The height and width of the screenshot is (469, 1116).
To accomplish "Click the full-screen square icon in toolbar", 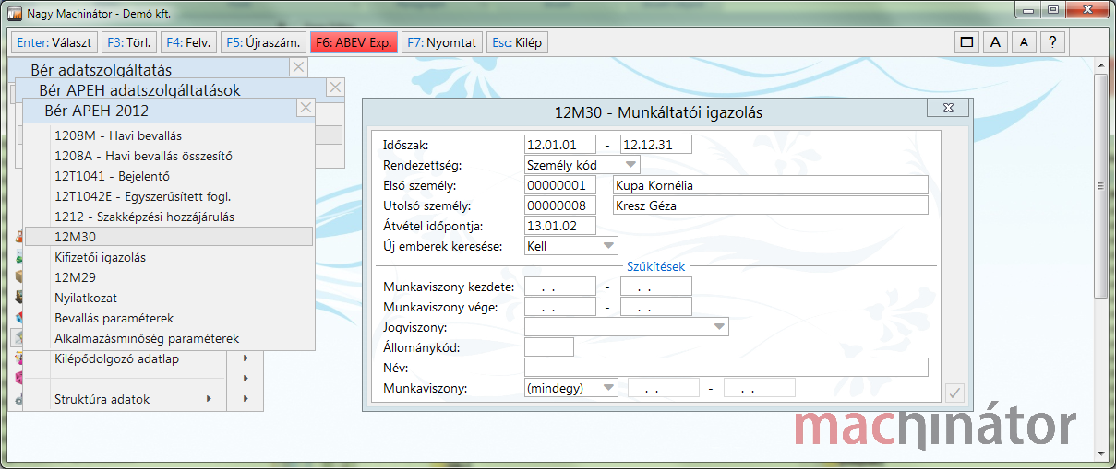I will pyautogui.click(x=967, y=42).
